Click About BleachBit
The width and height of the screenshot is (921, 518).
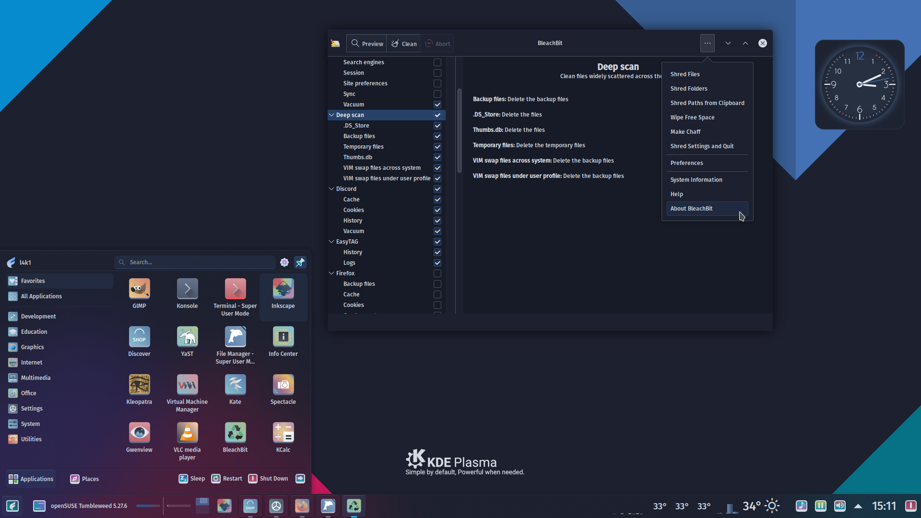tap(707, 209)
